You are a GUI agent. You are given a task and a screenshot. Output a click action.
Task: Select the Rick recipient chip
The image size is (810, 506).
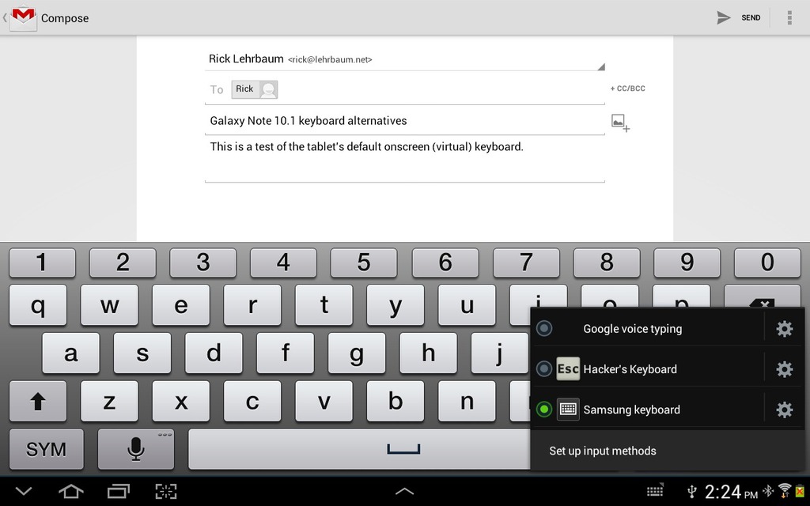coord(254,89)
